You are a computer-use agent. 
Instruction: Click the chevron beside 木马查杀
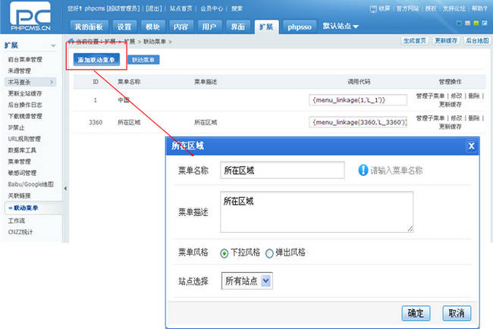pyautogui.click(x=52, y=81)
